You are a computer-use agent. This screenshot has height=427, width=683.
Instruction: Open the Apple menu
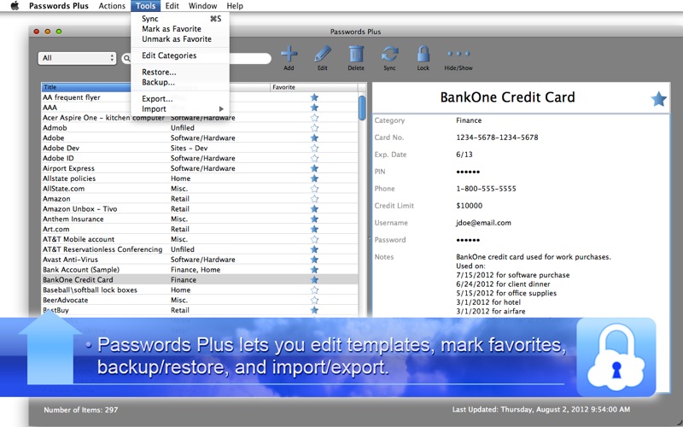click(15, 6)
